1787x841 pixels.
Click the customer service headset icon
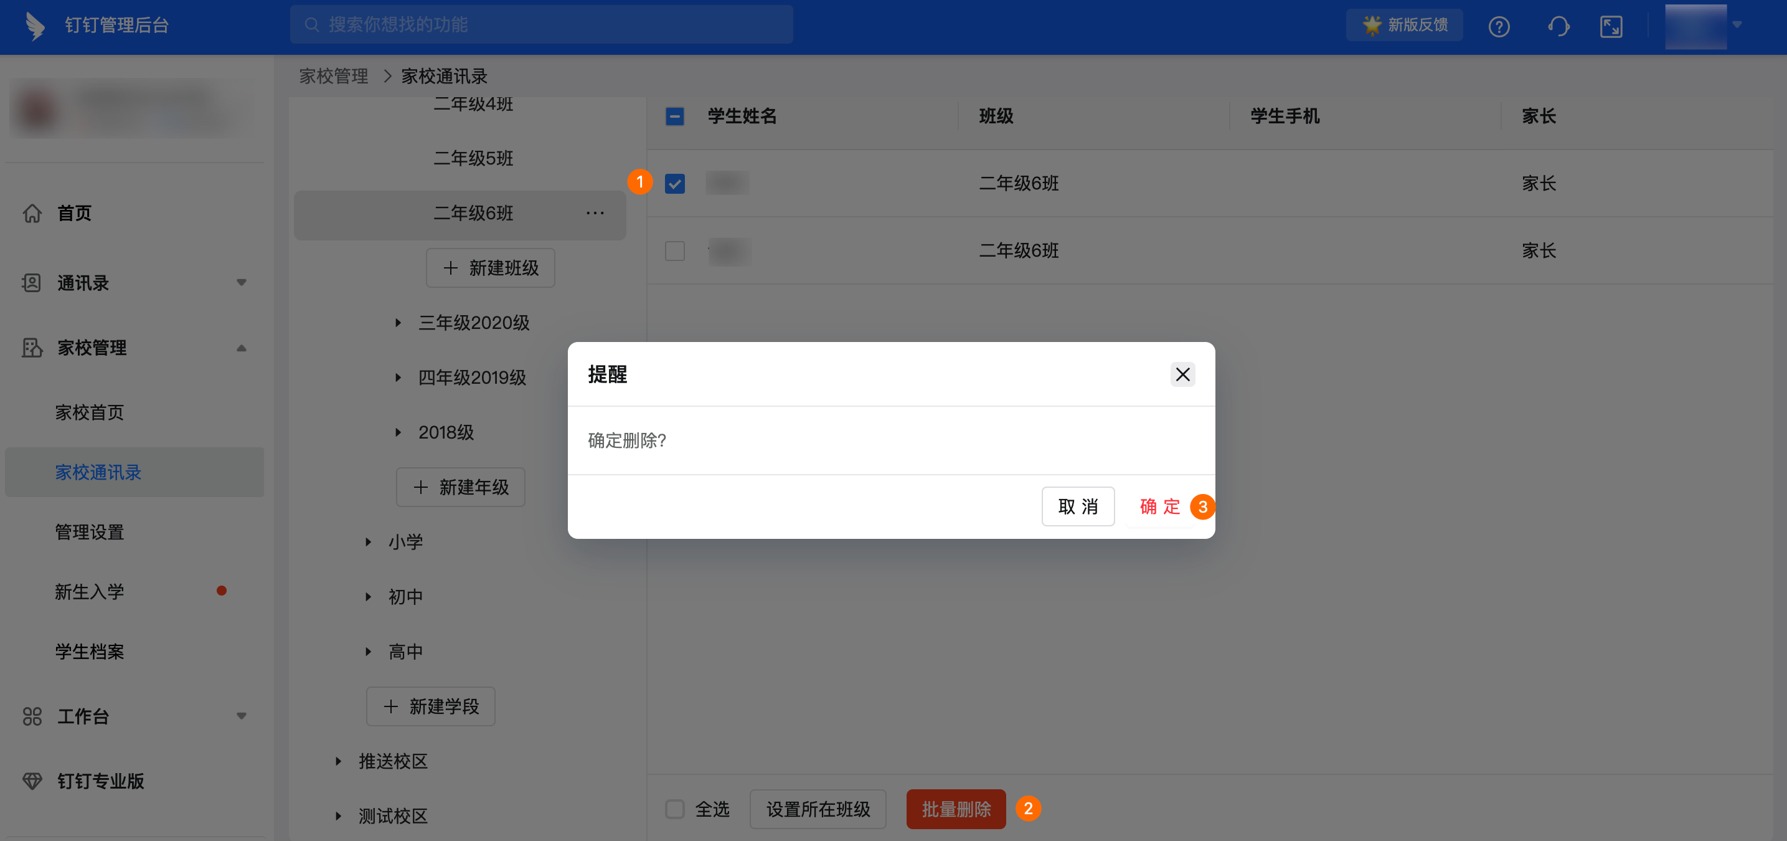1558,26
